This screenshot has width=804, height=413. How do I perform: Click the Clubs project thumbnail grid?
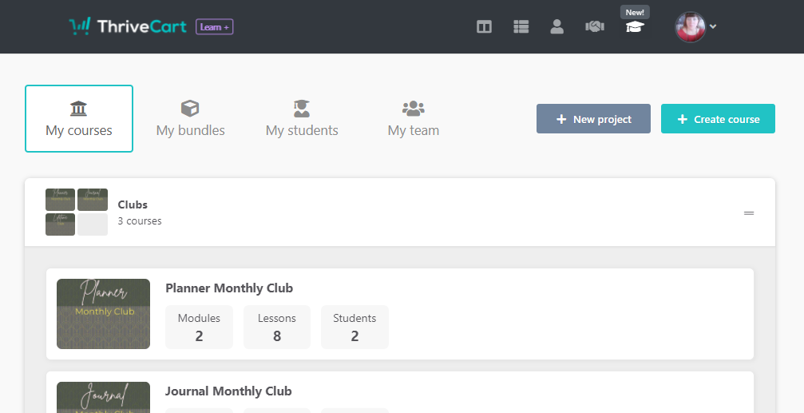(77, 212)
